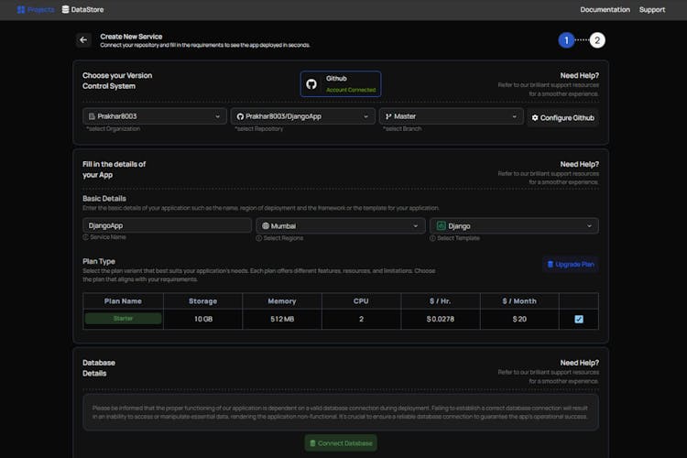This screenshot has height=458, width=687.
Task: Open the Prakhar8003 organization dropdown
Action: (154, 116)
